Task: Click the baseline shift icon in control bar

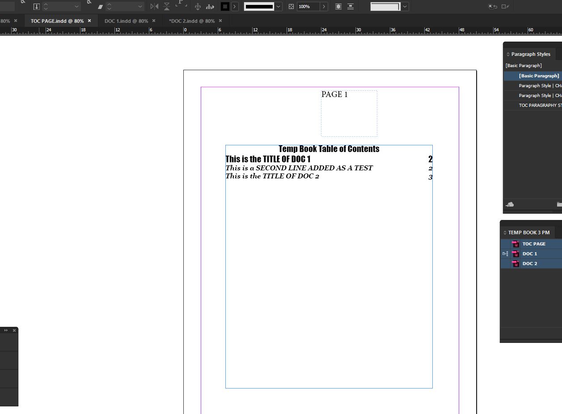Action: tap(37, 7)
